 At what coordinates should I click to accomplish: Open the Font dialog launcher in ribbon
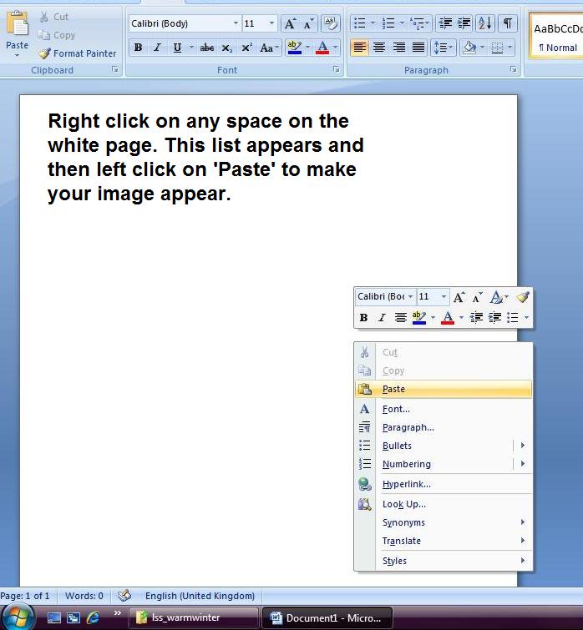(336, 69)
